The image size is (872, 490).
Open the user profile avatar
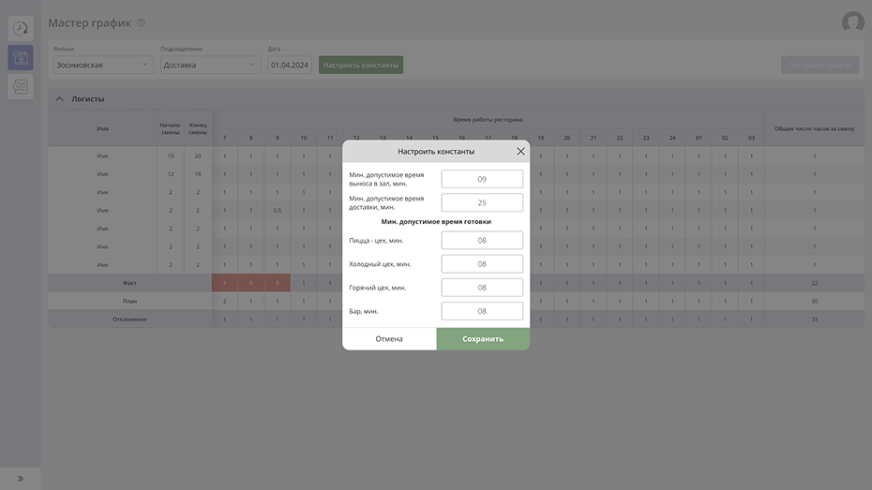coord(852,22)
